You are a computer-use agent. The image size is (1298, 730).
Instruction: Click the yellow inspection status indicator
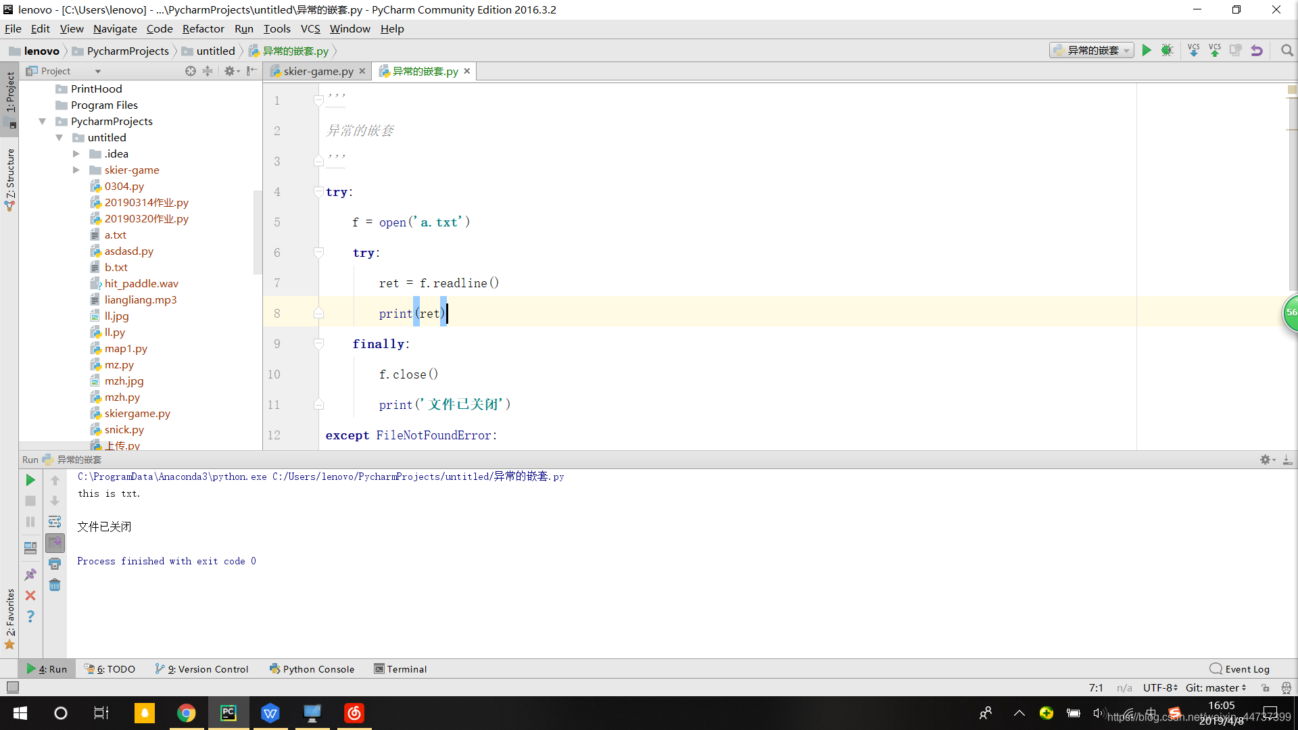tap(1292, 90)
